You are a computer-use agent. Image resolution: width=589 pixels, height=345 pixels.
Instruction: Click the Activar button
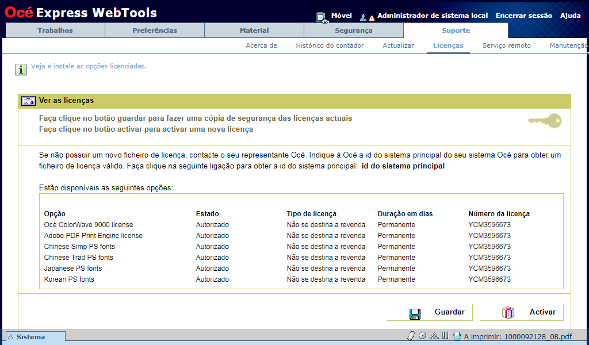click(x=522, y=312)
